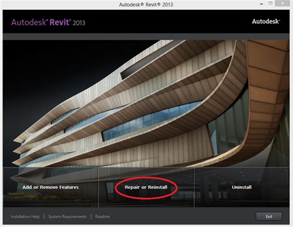Click the Autodesk Revit 2013 logo text

coord(48,22)
